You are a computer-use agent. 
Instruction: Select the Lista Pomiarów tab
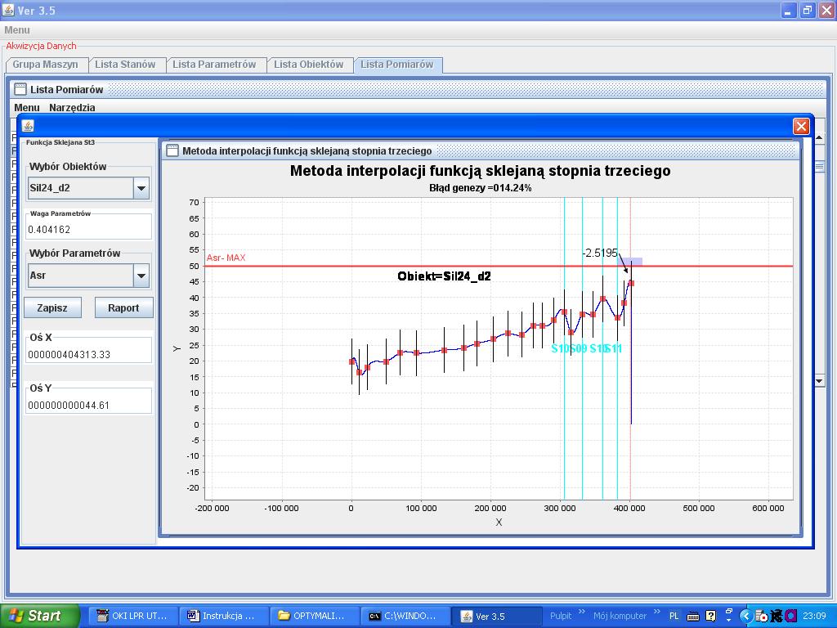[x=397, y=65]
